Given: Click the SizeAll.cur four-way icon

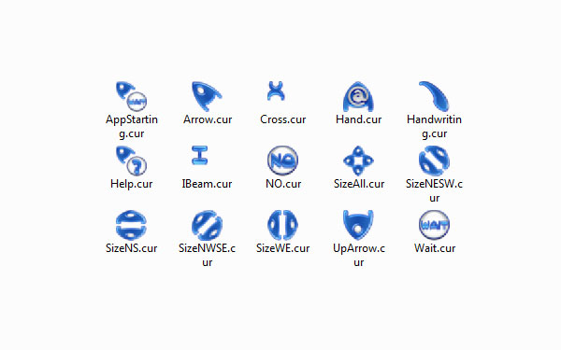Looking at the screenshot, I should tap(358, 161).
